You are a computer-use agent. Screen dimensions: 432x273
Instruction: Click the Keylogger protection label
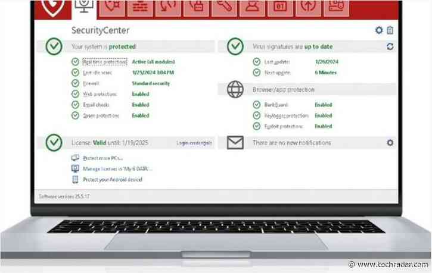tap(287, 115)
